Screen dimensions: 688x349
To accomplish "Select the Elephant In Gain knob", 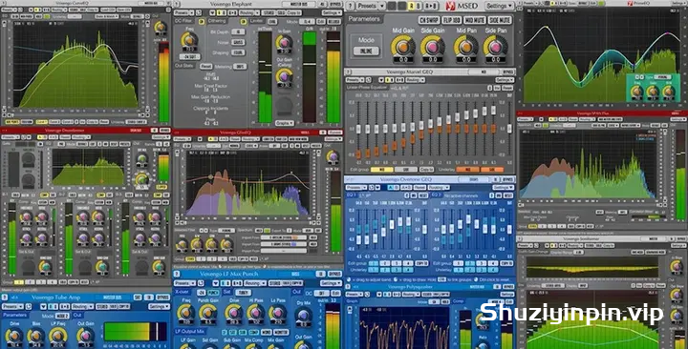I will (x=284, y=43).
